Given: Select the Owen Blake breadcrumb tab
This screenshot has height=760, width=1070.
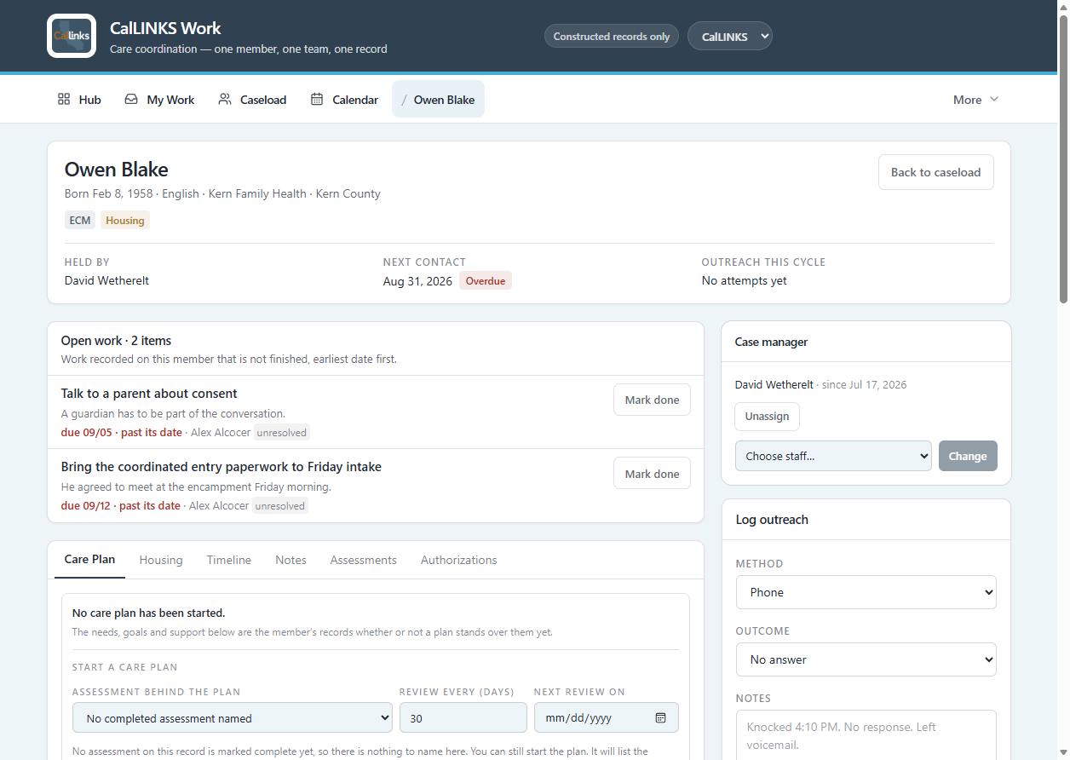Looking at the screenshot, I should coord(438,99).
